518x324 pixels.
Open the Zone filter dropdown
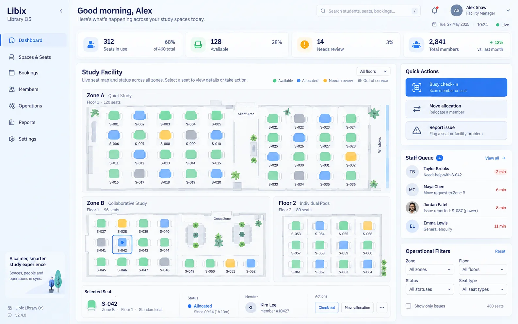tap(430, 269)
